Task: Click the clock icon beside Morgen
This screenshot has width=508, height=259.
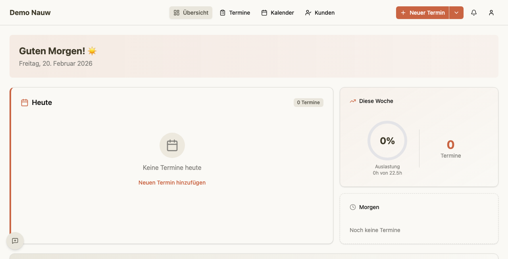Action: click(353, 207)
